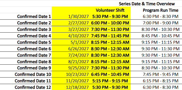Select the 3/27/2027 date cell
The height and width of the screenshot is (90, 182).
click(x=79, y=30)
